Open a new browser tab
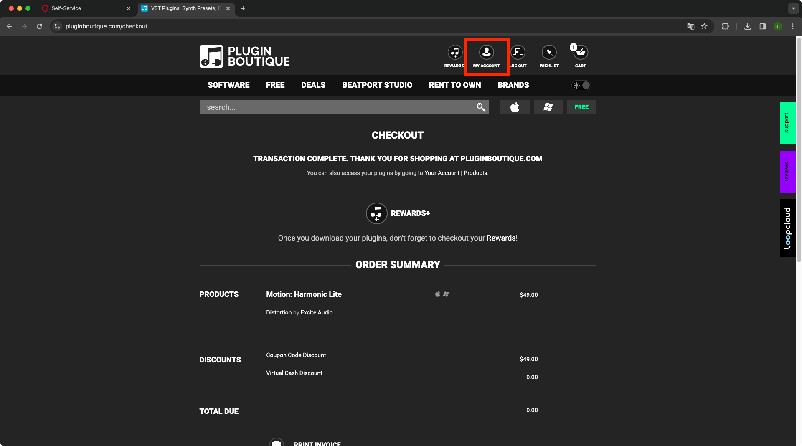The width and height of the screenshot is (802, 446). (243, 8)
